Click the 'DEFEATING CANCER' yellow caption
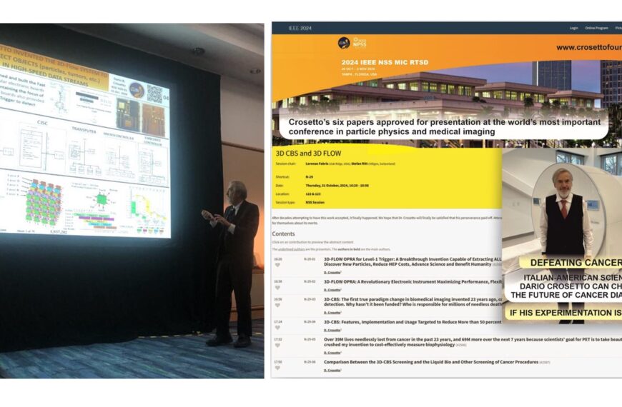Screen dimensions: 622x407 click(571, 262)
